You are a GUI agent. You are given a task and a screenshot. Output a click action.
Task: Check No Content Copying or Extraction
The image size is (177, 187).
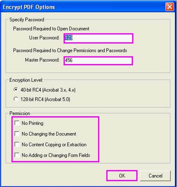coord(17,144)
